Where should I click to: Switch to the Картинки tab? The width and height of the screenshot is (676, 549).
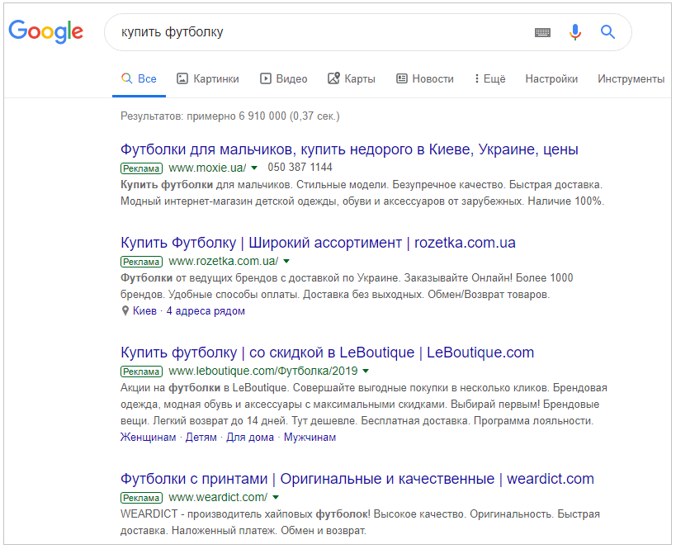(x=208, y=79)
